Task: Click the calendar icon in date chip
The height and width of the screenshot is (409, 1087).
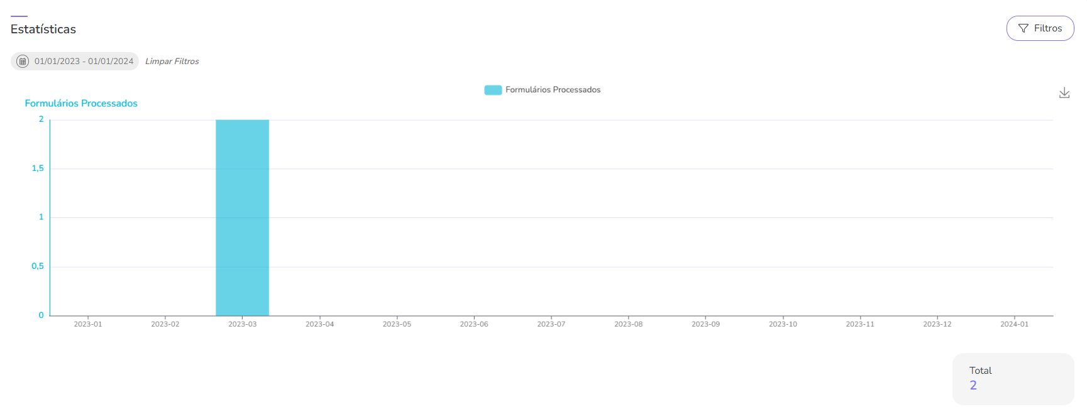Action: click(23, 61)
